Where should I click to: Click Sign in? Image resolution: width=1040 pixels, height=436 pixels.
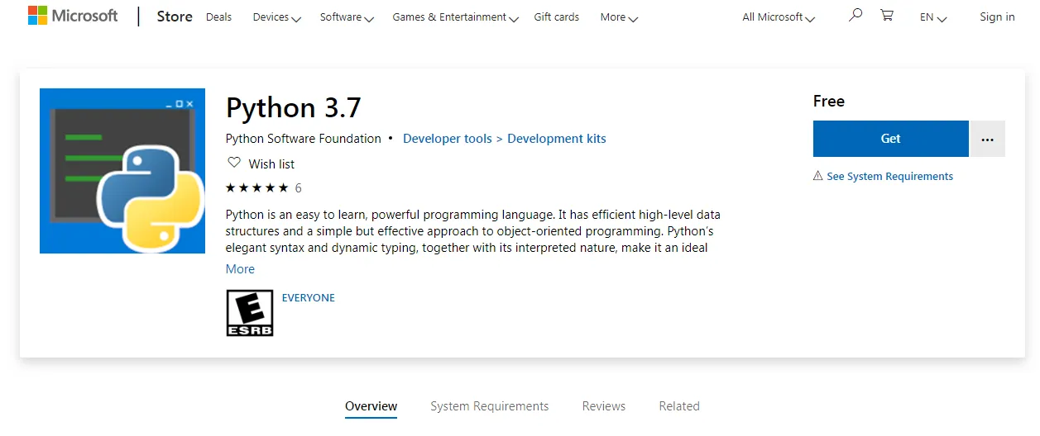997,17
